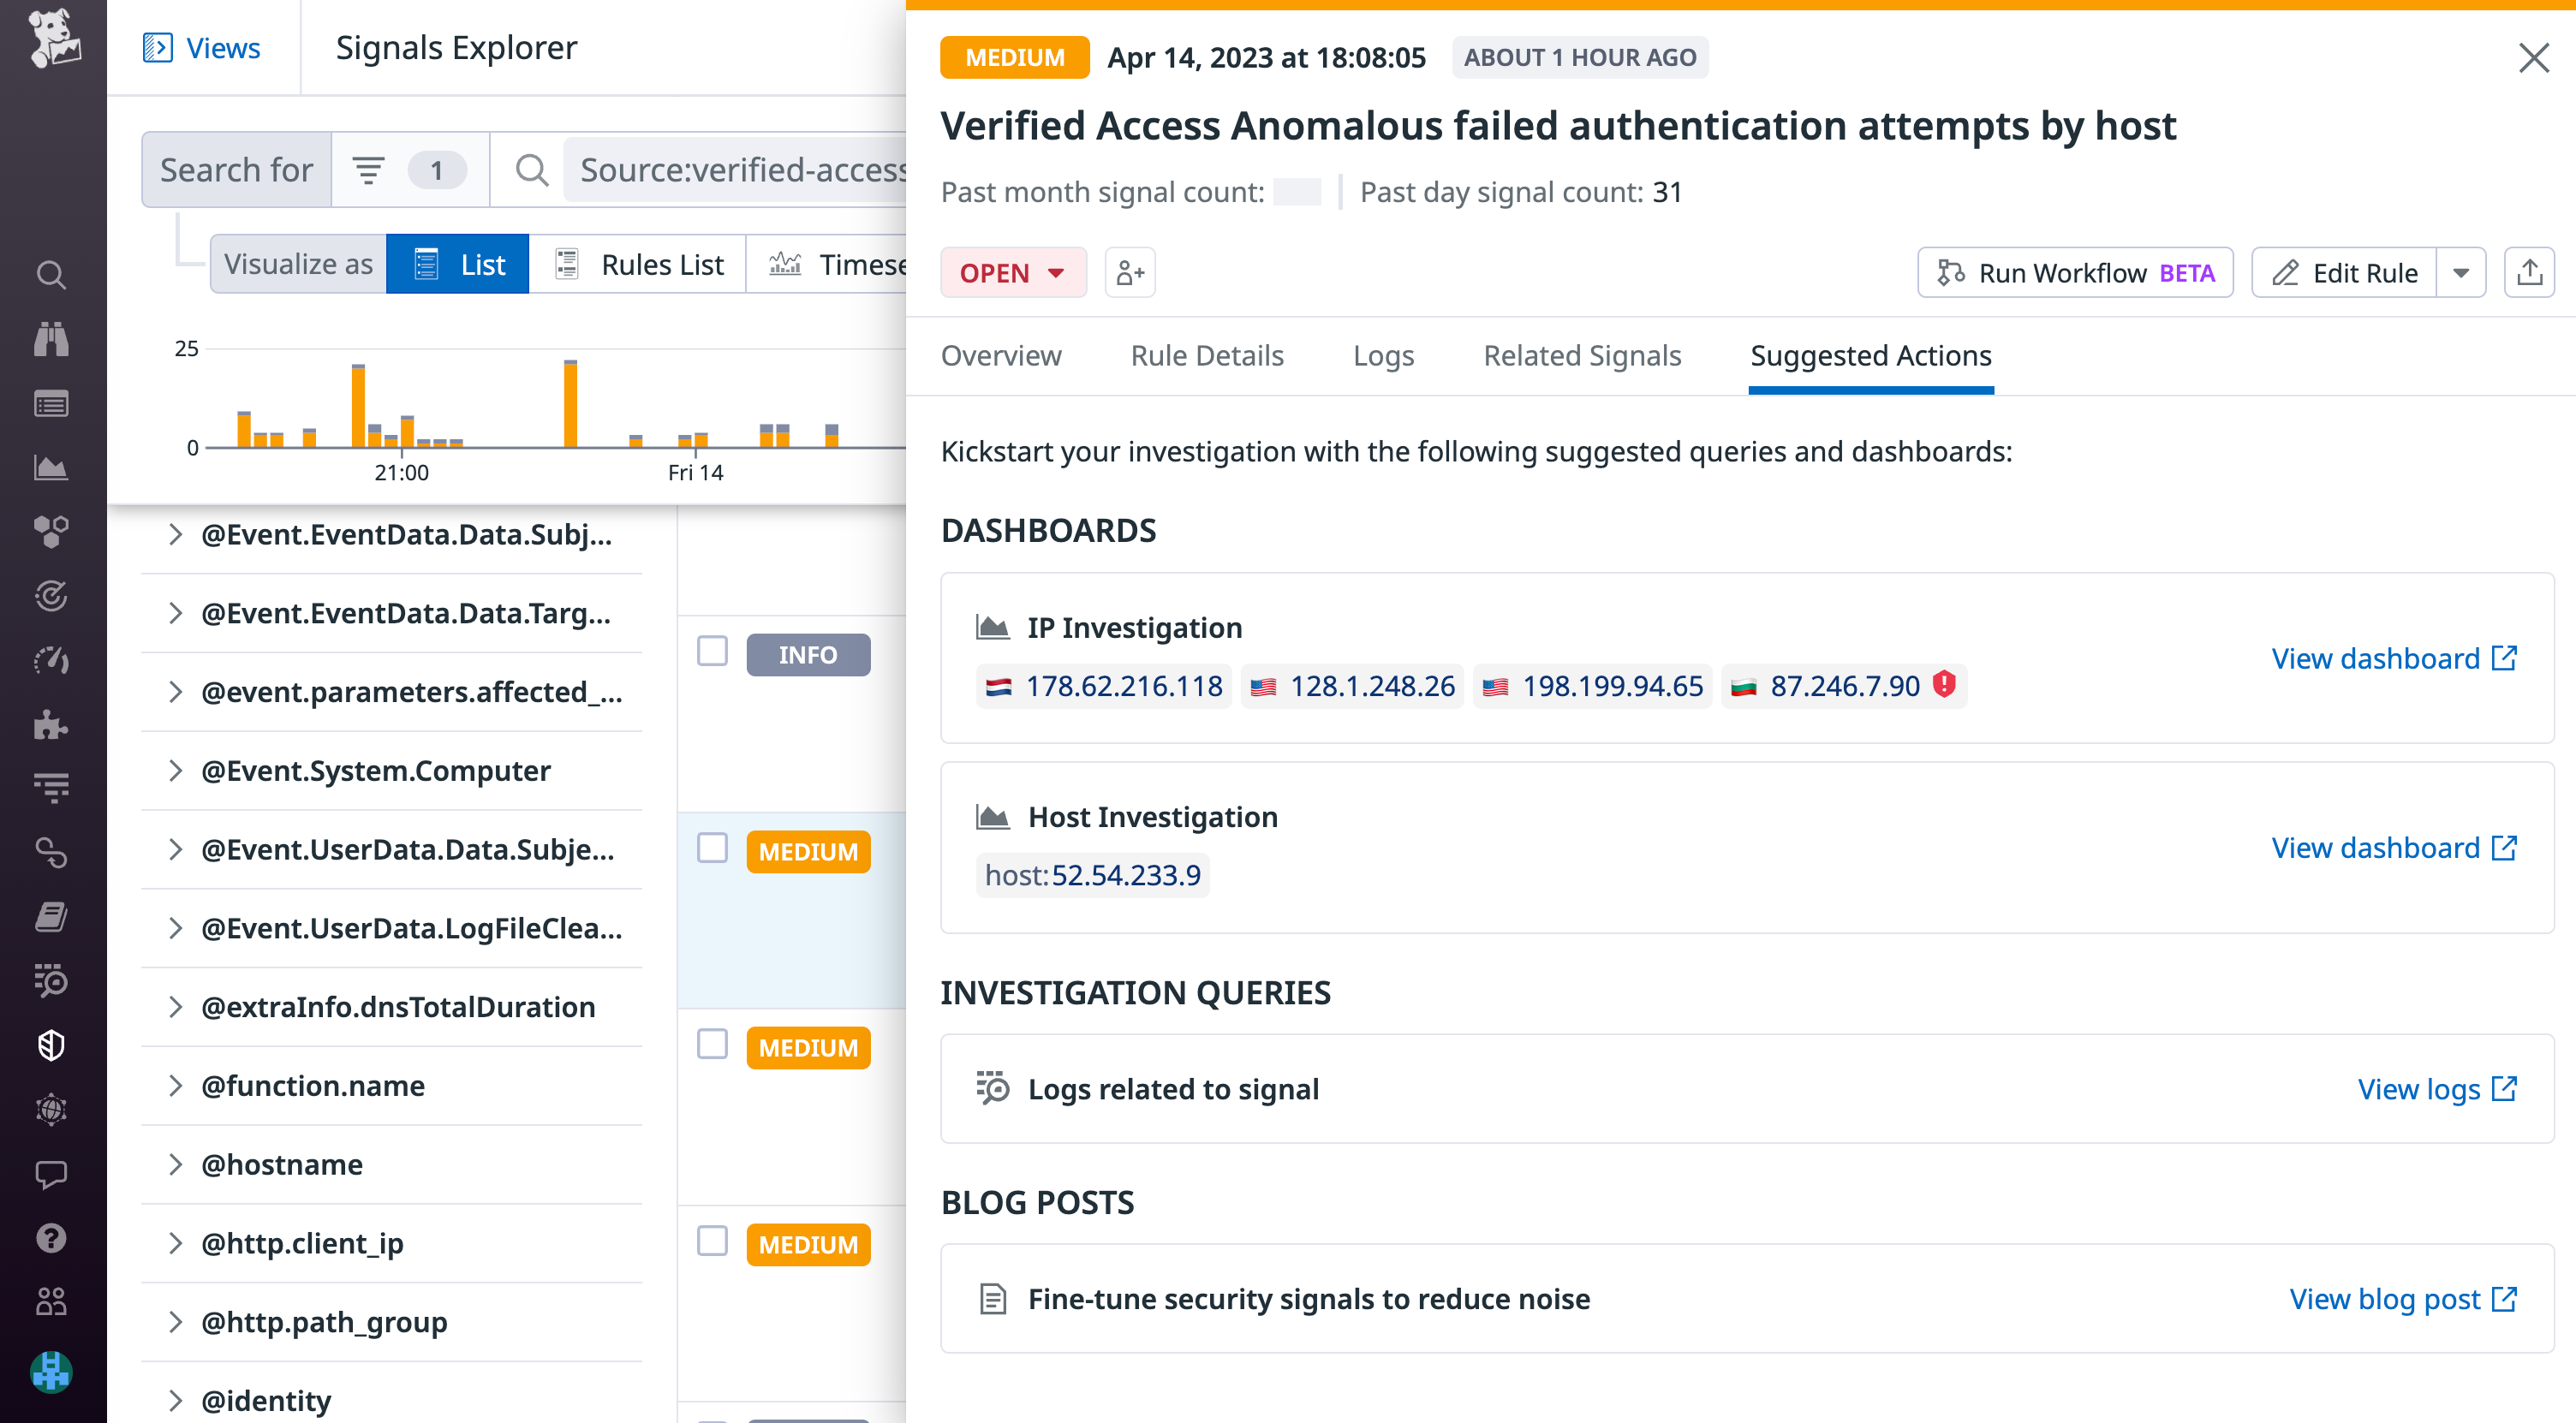The height and width of the screenshot is (1423, 2576).
Task: Open the Related Signals tab
Action: pyautogui.click(x=1581, y=356)
